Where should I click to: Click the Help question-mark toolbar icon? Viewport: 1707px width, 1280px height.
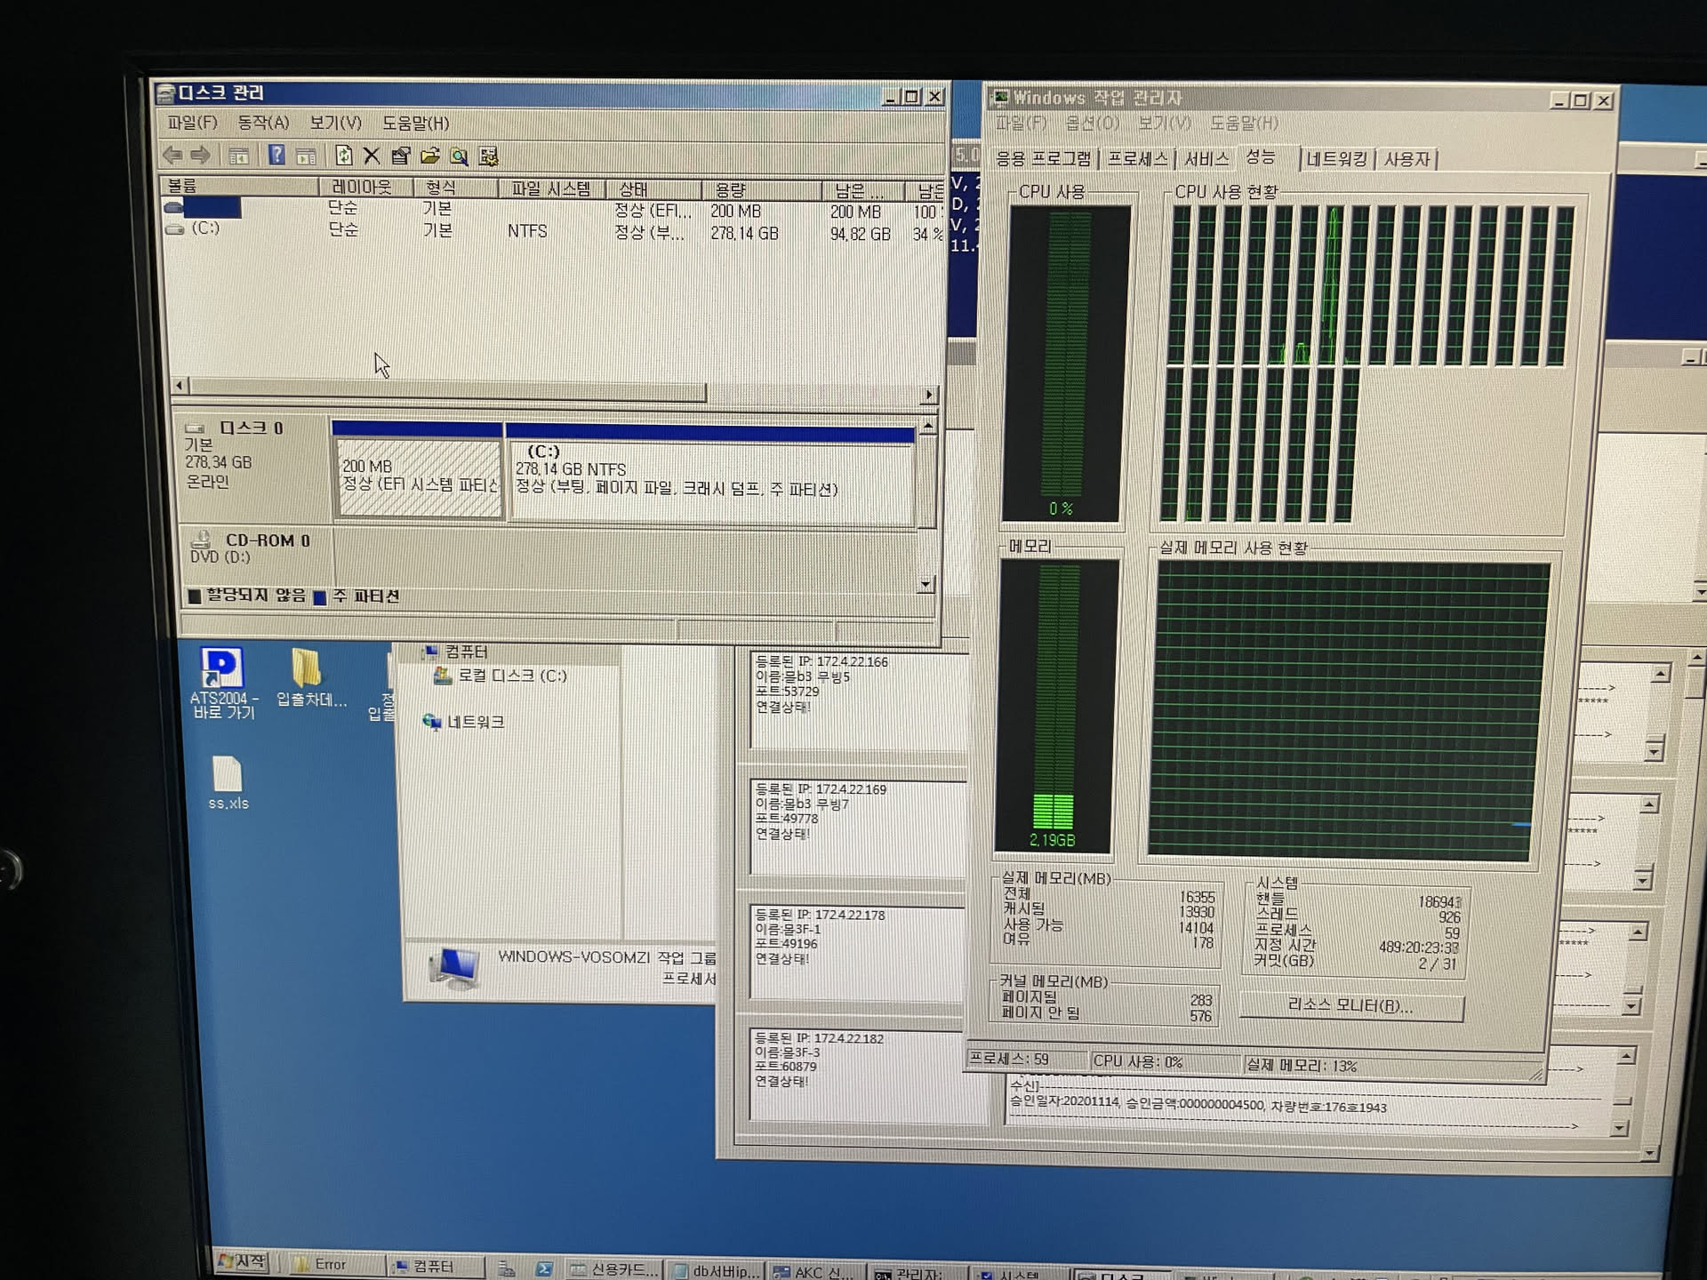(276, 156)
